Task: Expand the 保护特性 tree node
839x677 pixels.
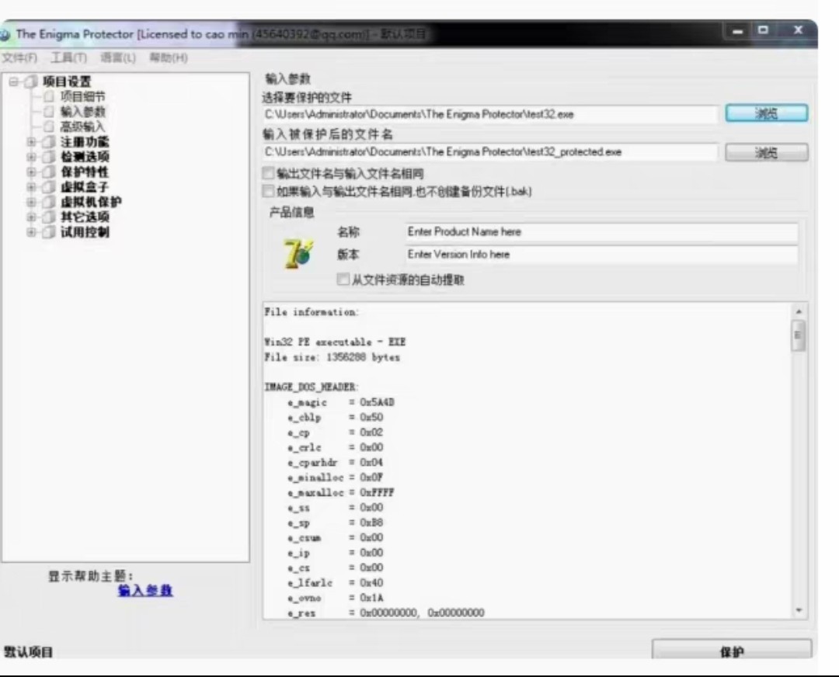Action: pos(31,172)
